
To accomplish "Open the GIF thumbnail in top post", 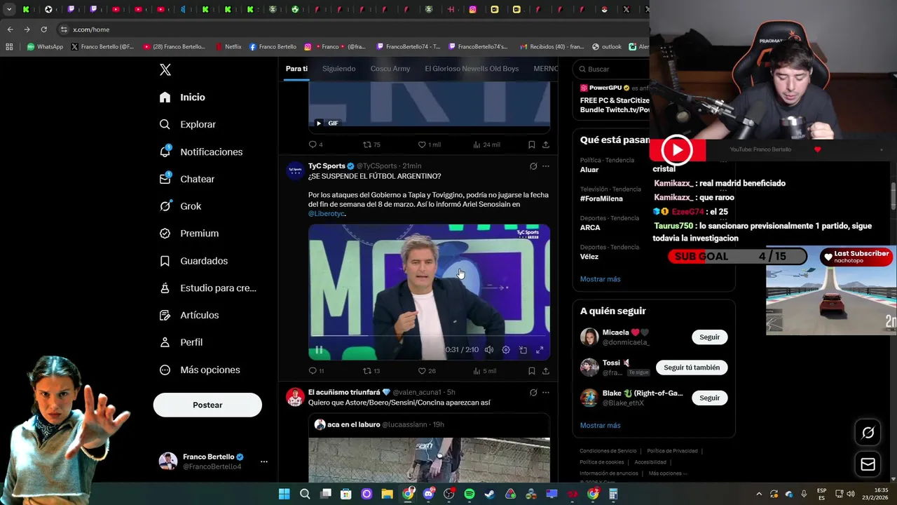I will pos(429,104).
